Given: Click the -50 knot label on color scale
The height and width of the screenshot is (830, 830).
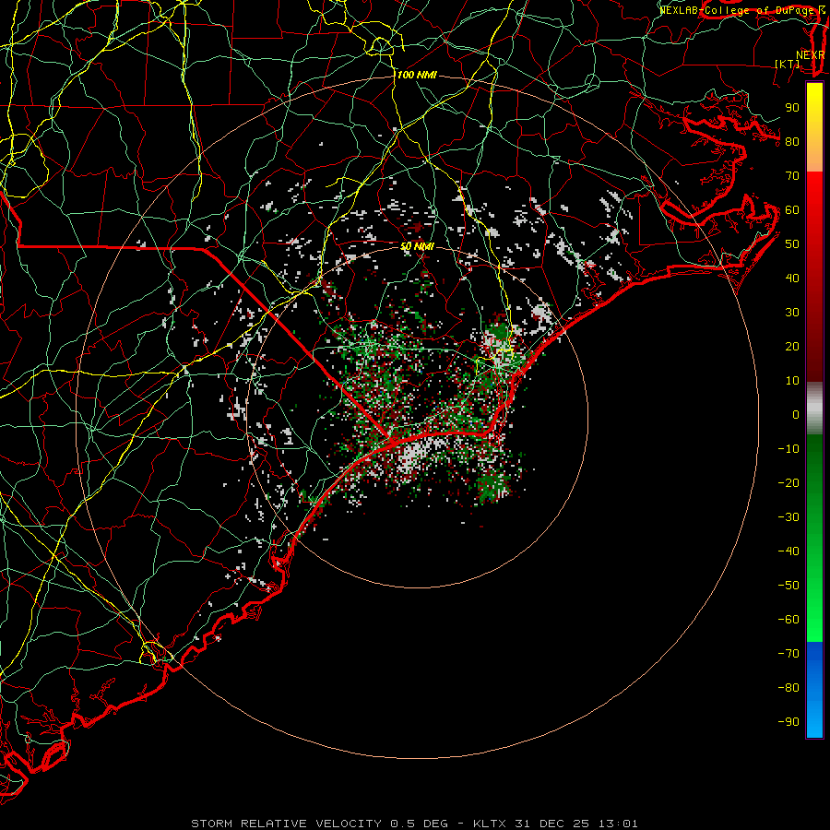Looking at the screenshot, I should pos(788,586).
